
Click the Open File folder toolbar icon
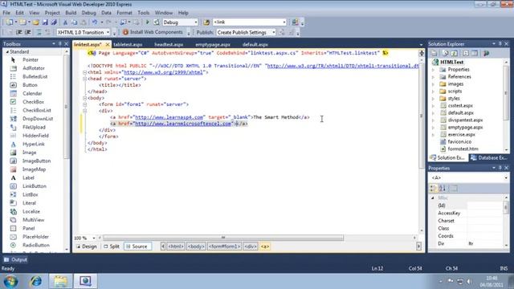(35, 22)
